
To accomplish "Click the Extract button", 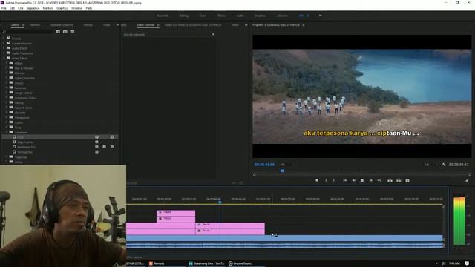I will (399, 180).
